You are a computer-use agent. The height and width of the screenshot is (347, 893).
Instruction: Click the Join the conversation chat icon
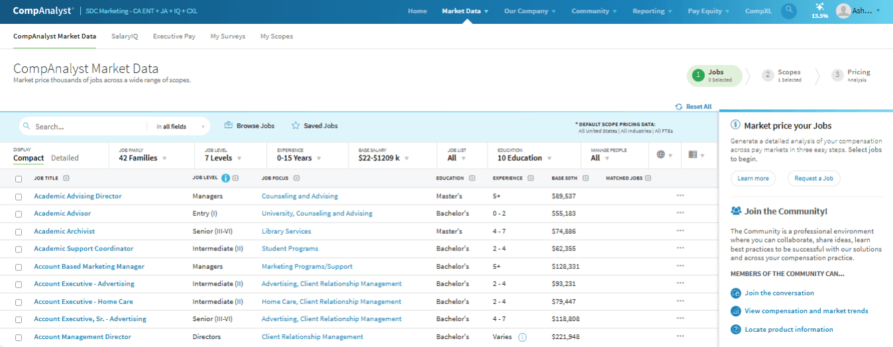tap(735, 293)
